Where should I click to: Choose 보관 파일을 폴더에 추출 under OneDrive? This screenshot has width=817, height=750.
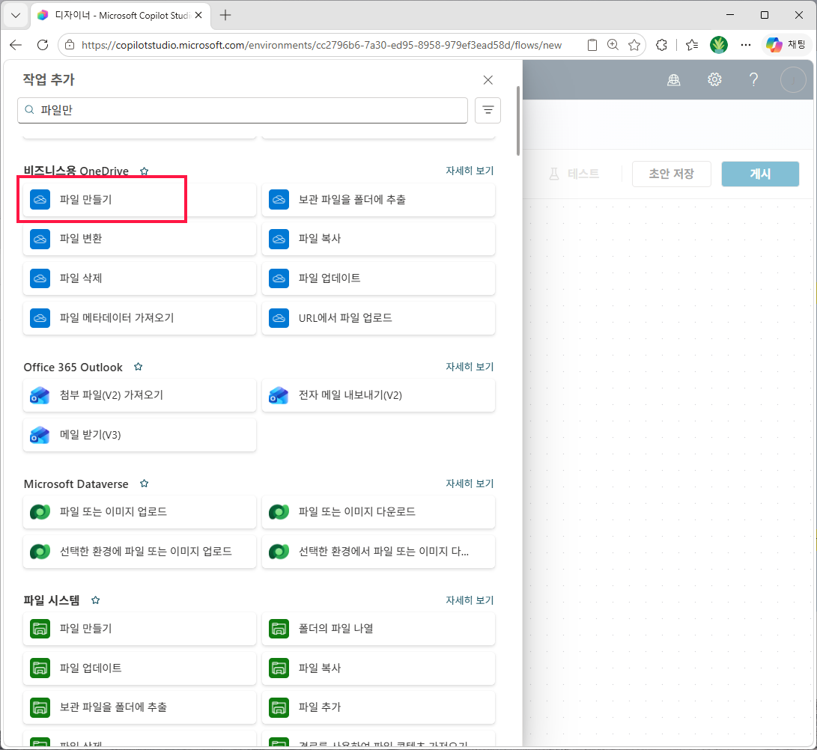(x=378, y=200)
